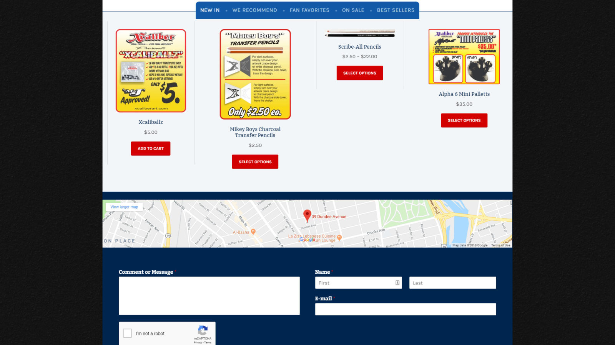Check the I'm not a robot checkbox

pyautogui.click(x=128, y=333)
